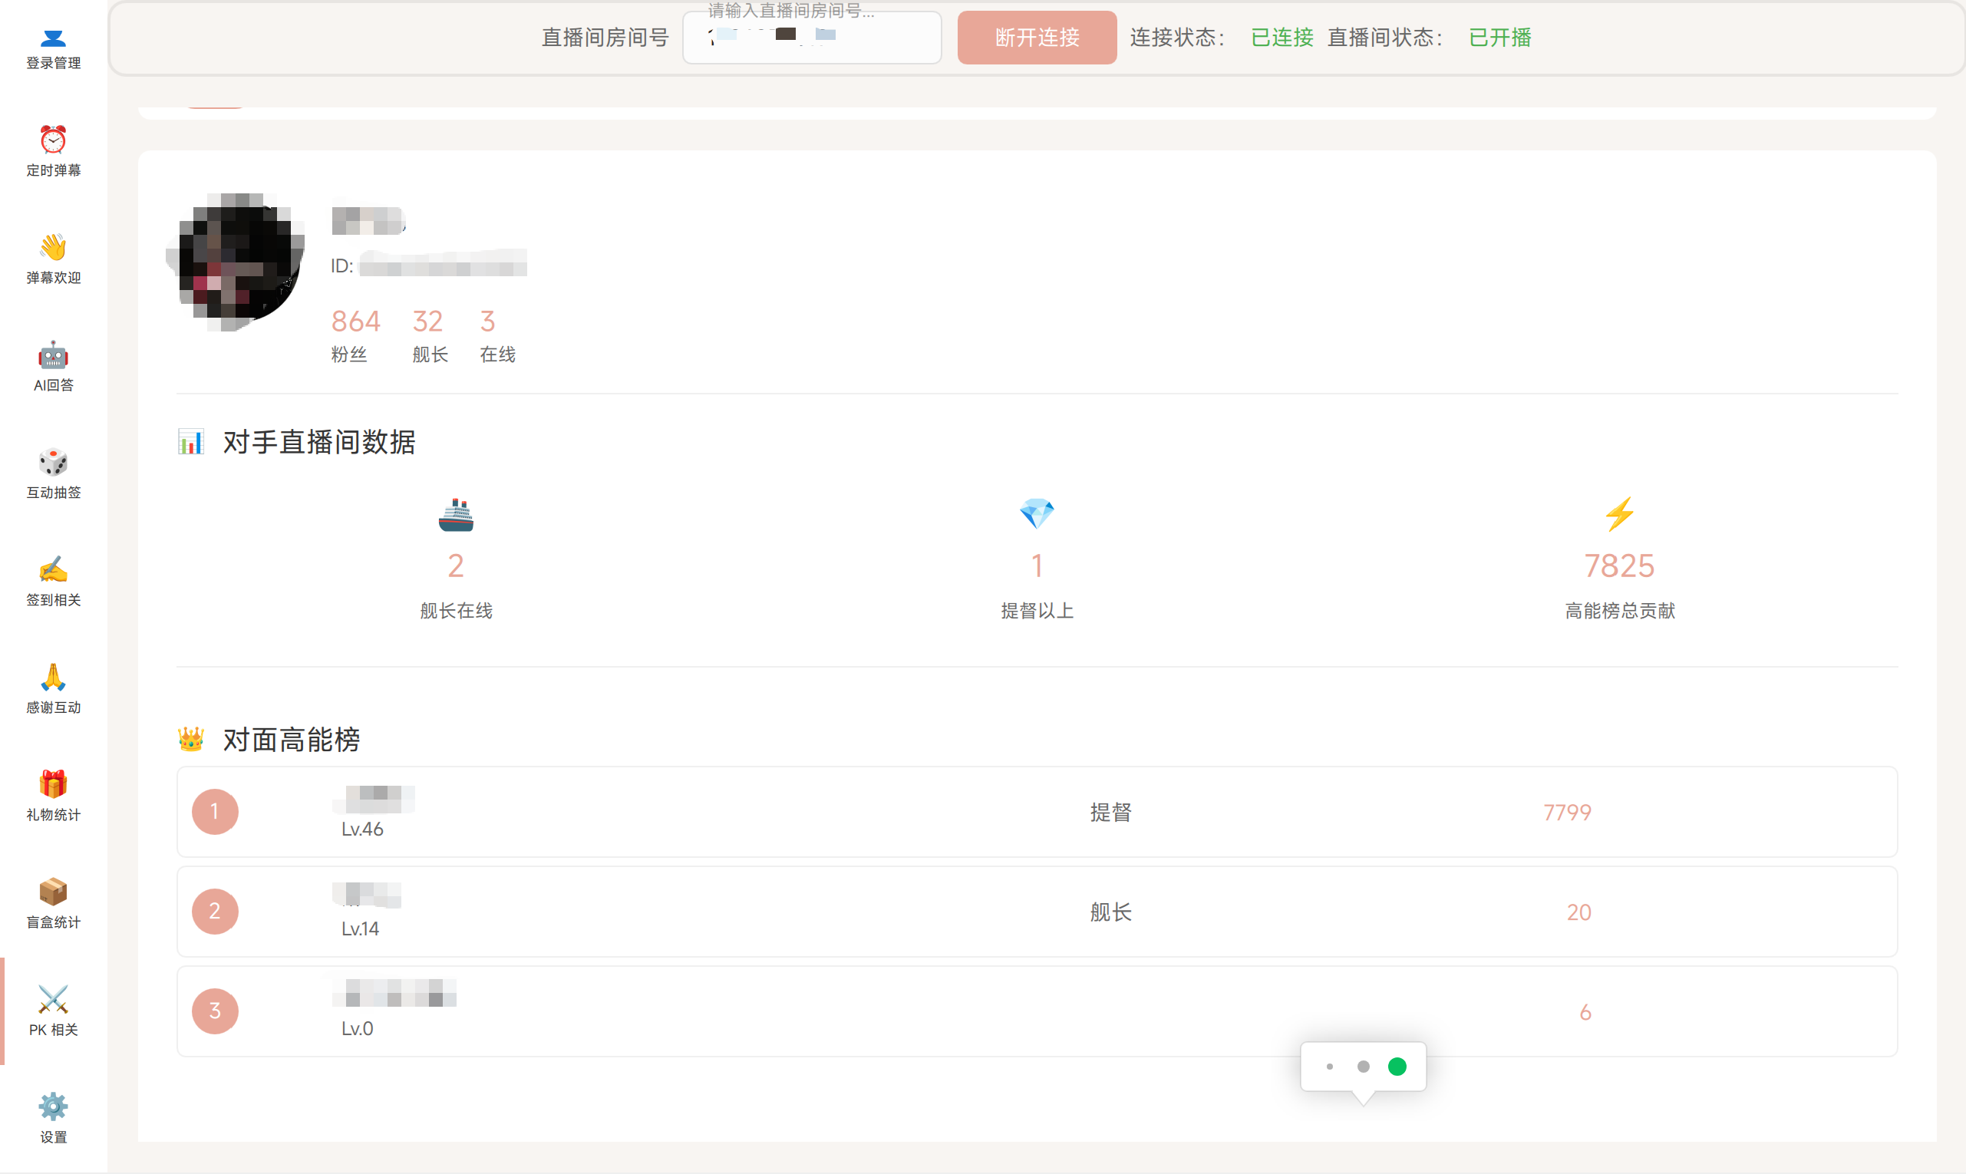Click the 已连接 connection status text
This screenshot has width=1966, height=1174.
coord(1281,37)
